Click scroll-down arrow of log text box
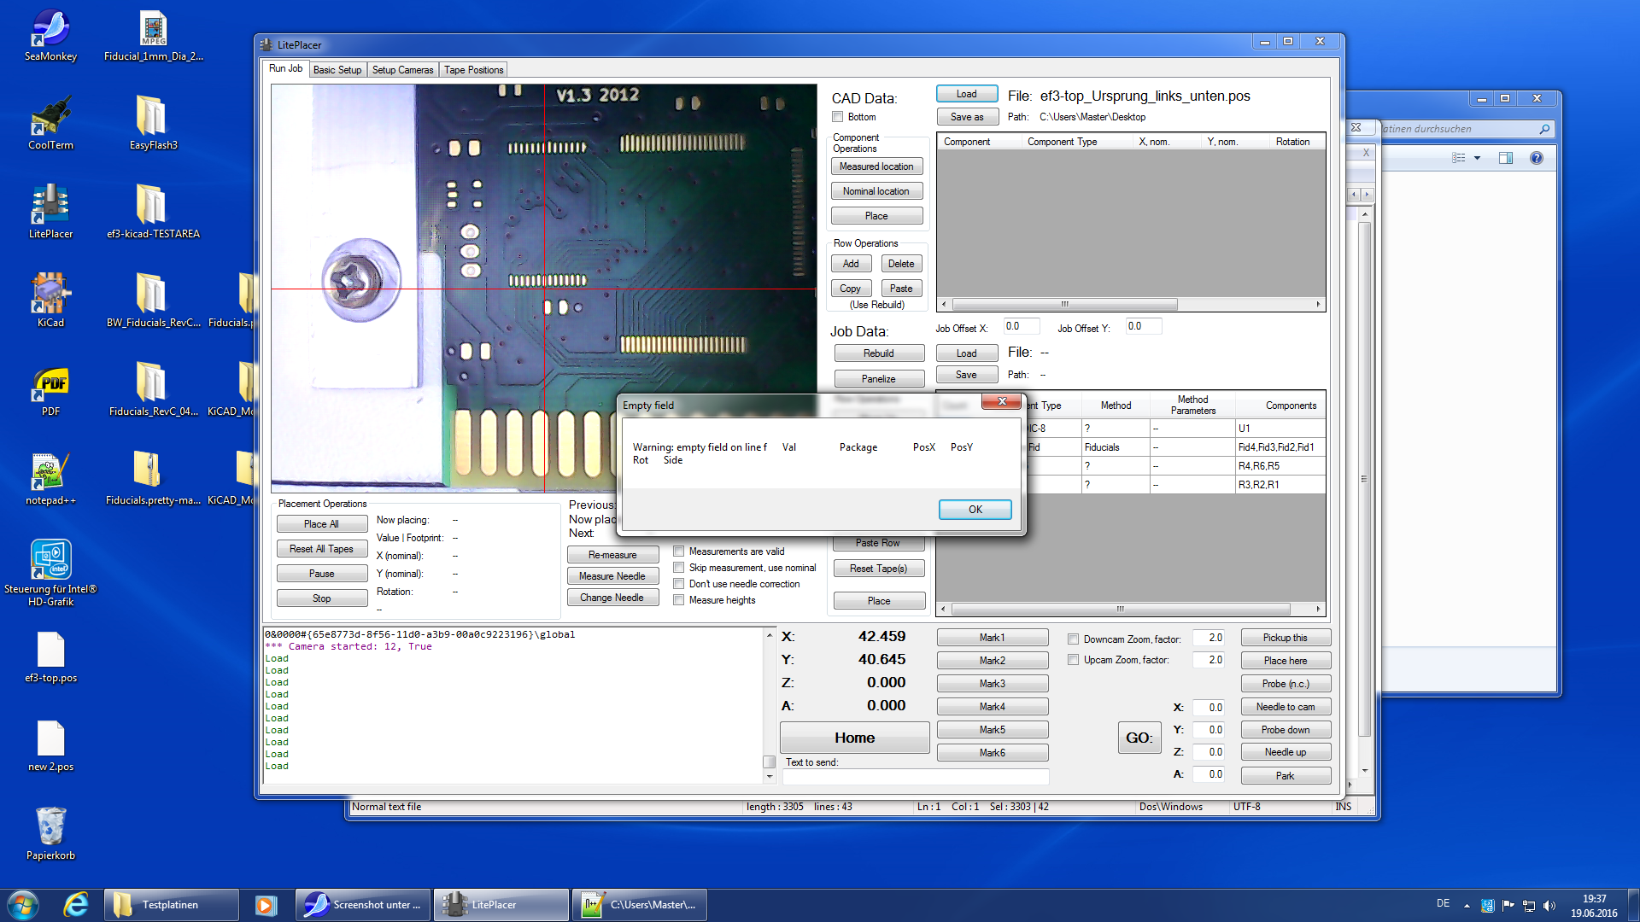The image size is (1640, 922). (x=770, y=777)
